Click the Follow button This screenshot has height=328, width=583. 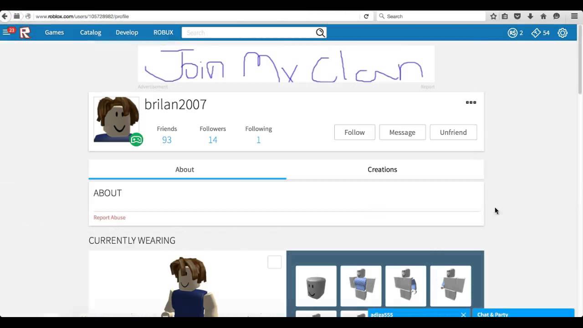pyautogui.click(x=354, y=132)
